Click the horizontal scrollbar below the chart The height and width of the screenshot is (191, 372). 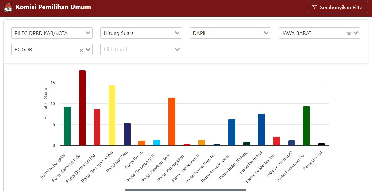186,190
